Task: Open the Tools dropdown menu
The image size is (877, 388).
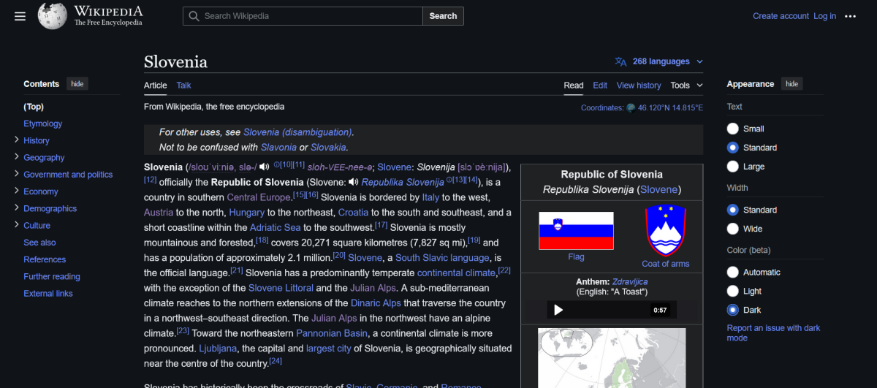Action: click(686, 85)
